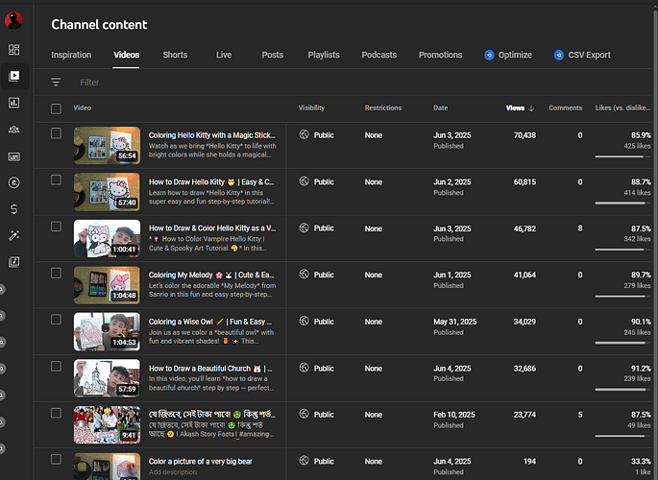Open the Beautiful Church video thumbnail
658x480 pixels.
[x=107, y=378]
